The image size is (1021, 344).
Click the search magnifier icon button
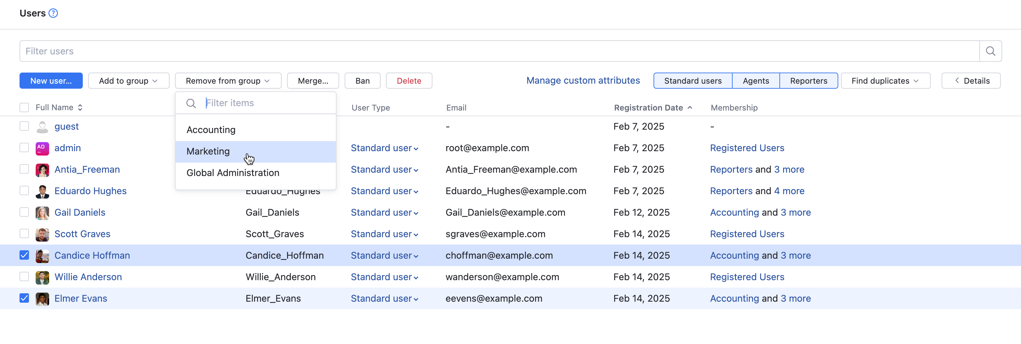tap(990, 51)
